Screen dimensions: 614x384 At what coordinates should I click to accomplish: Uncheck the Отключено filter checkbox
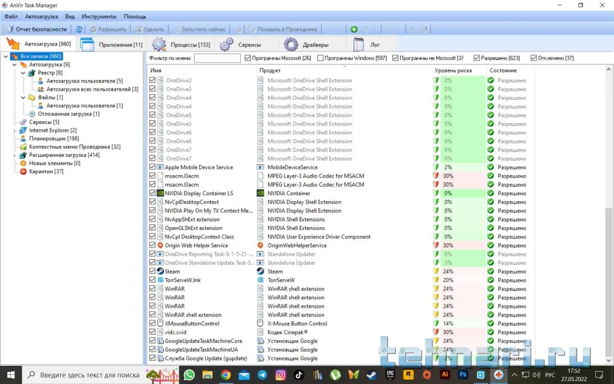(533, 58)
